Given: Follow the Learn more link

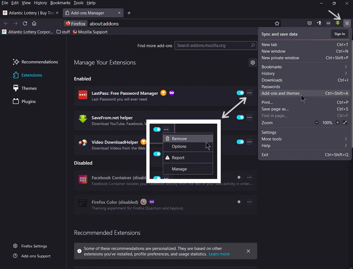Looking at the screenshot, I should 219,254.
